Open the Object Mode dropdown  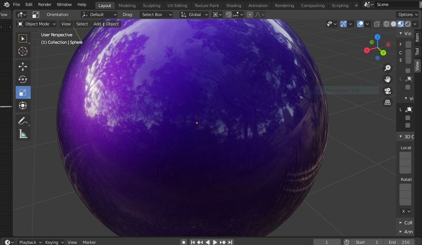pyautogui.click(x=37, y=24)
